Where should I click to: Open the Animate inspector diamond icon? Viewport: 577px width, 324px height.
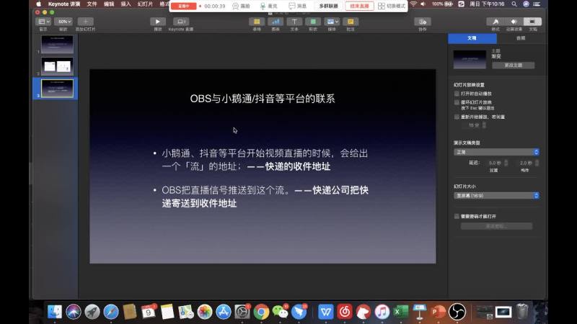[x=514, y=22]
